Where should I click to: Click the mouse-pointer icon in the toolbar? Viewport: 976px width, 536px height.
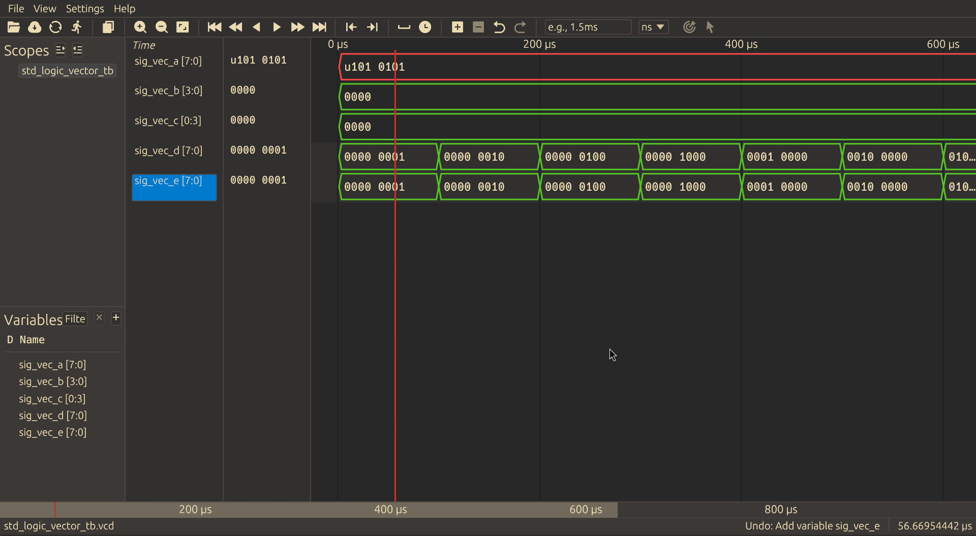point(710,27)
